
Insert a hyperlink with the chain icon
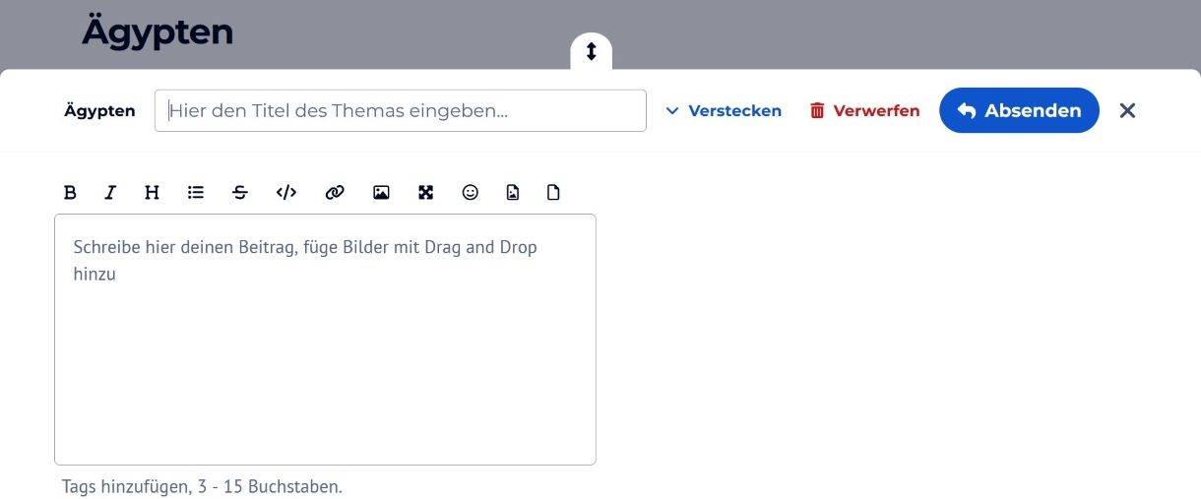point(335,193)
